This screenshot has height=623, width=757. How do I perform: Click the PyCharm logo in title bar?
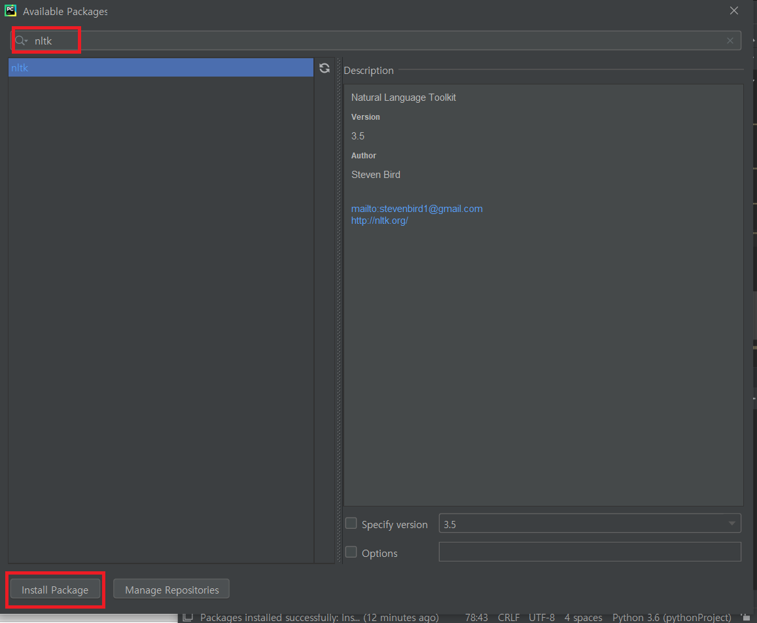pos(10,10)
